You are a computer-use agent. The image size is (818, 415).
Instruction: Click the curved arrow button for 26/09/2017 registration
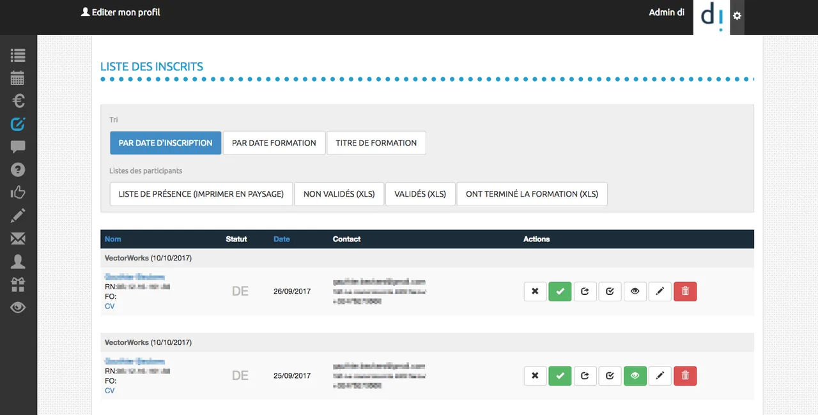point(585,292)
